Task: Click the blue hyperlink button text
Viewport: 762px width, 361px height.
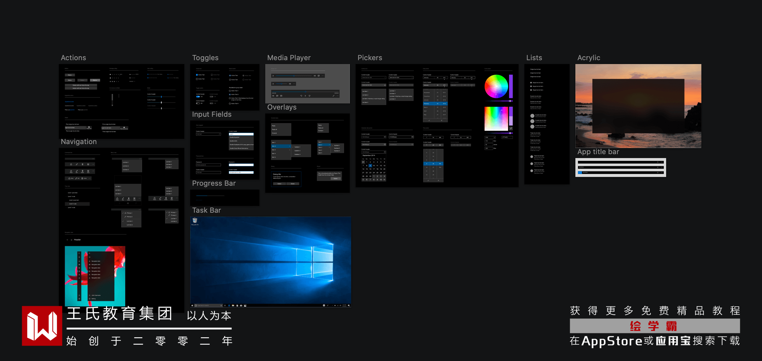Action: tap(69, 101)
